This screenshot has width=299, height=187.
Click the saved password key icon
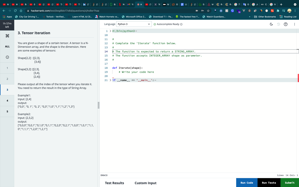point(202,11)
